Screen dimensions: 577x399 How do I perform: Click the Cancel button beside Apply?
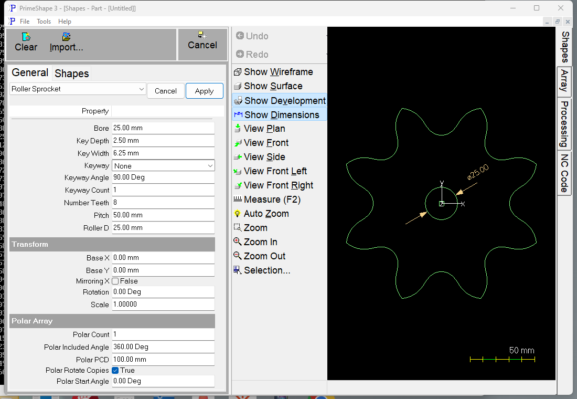[166, 91]
